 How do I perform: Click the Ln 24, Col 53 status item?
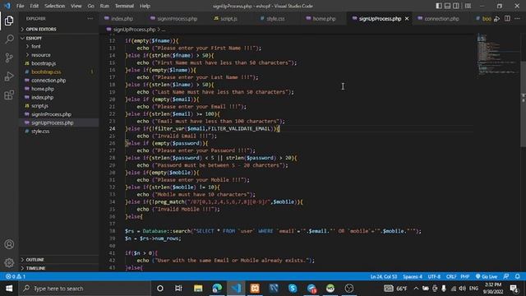point(384,276)
